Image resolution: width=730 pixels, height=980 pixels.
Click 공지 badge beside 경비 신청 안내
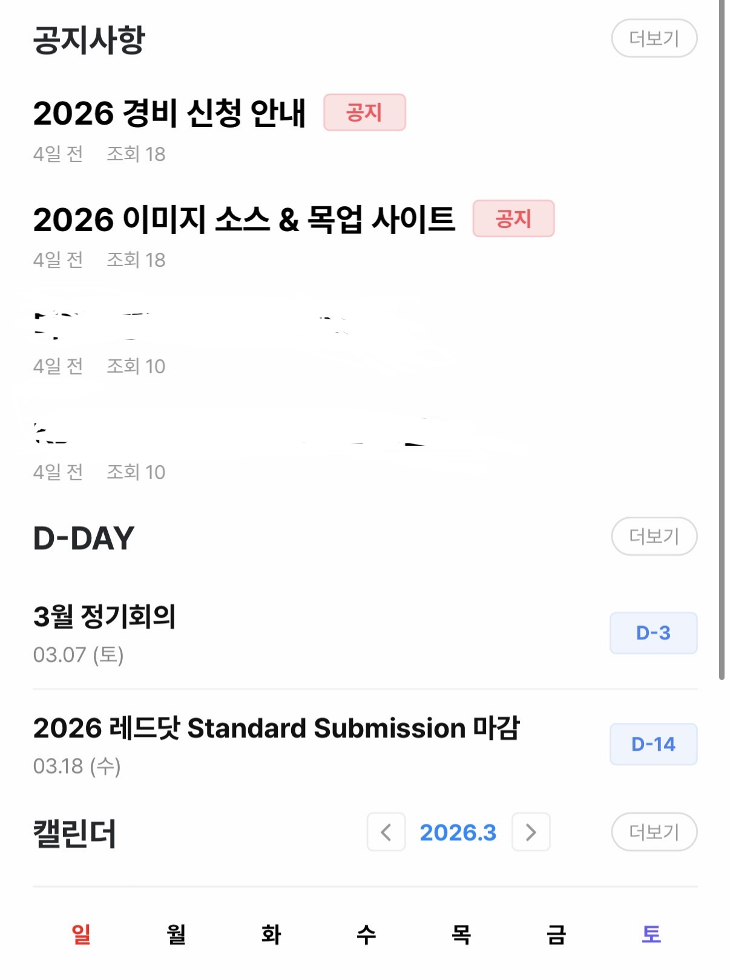tap(364, 113)
